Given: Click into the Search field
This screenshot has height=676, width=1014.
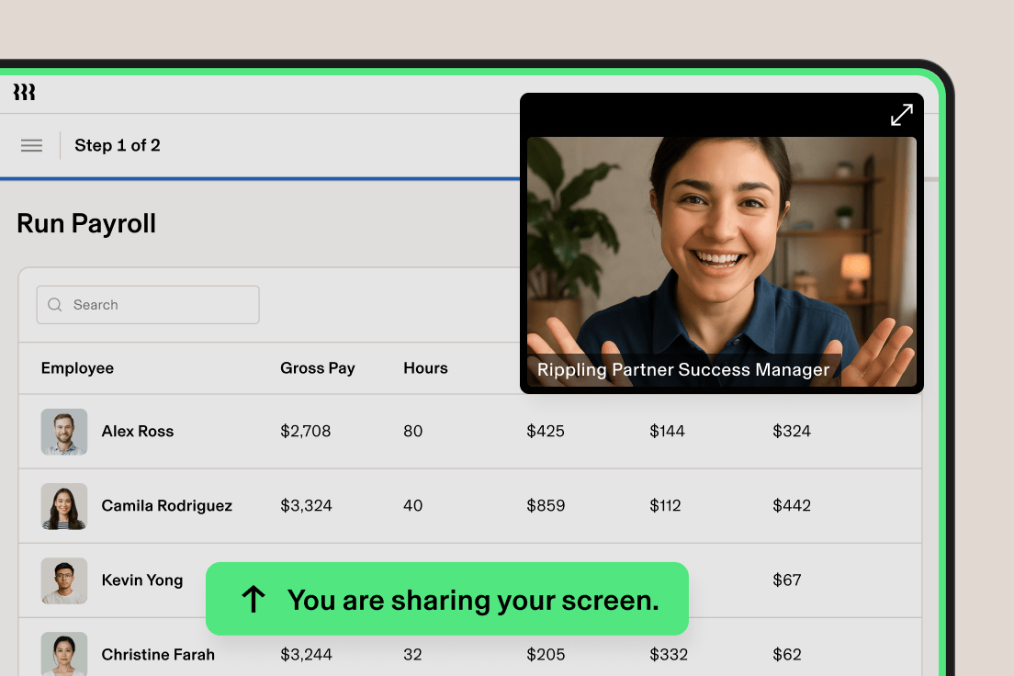Looking at the screenshot, I should pos(148,305).
